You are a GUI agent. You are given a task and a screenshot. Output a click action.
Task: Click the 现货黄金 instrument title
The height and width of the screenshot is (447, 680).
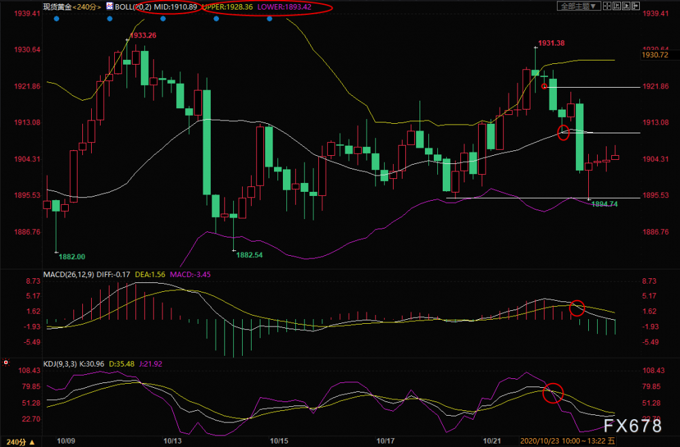tap(57, 7)
